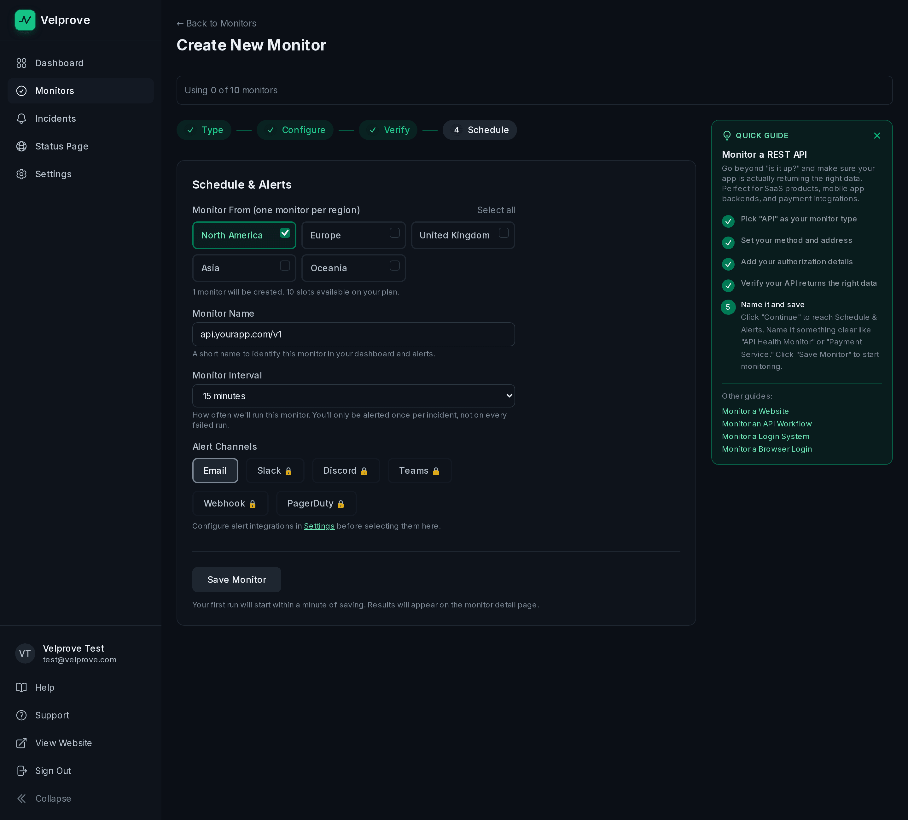This screenshot has width=908, height=820.
Task: Check the United Kingdom region checkbox
Action: tap(503, 233)
